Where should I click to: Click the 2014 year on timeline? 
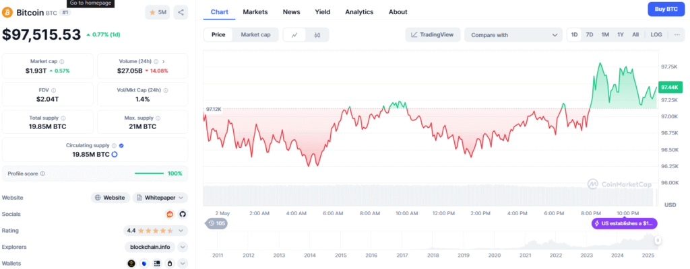pyautogui.click(x=310, y=256)
